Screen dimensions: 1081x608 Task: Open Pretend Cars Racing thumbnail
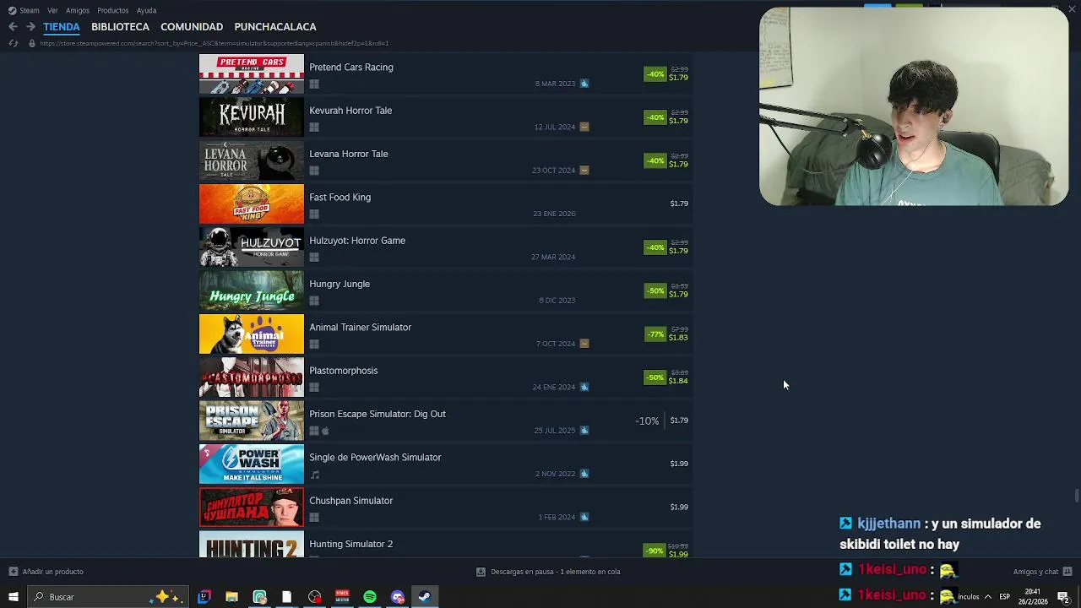click(252, 74)
